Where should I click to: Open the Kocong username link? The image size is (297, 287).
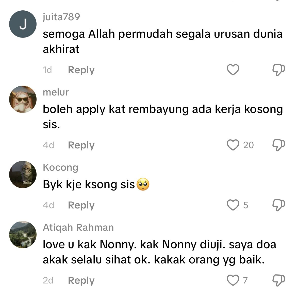pos(60,167)
